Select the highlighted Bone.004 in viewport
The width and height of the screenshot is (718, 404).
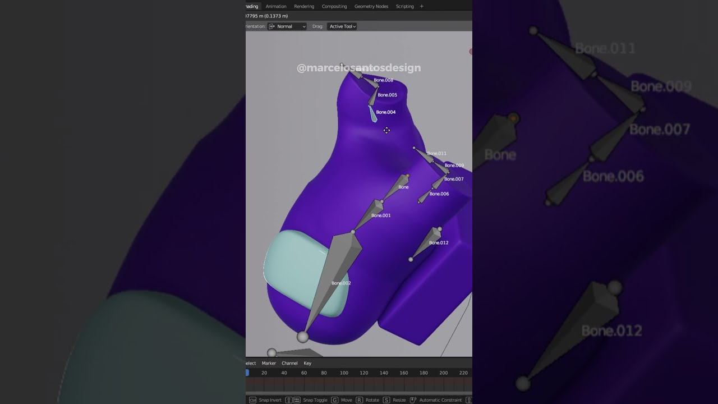[x=372, y=114]
